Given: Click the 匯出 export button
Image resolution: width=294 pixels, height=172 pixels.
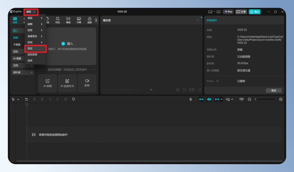Looking at the screenshot, I should [x=254, y=12].
